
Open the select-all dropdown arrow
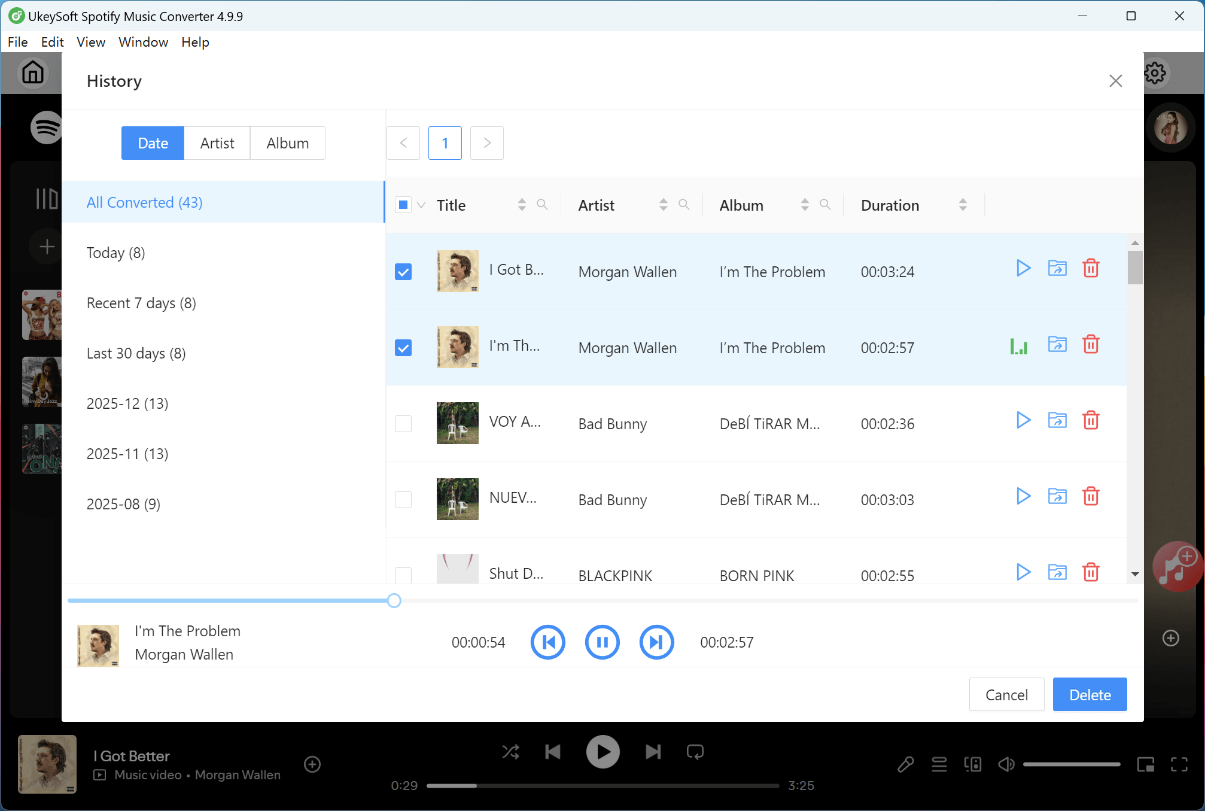pyautogui.click(x=422, y=205)
